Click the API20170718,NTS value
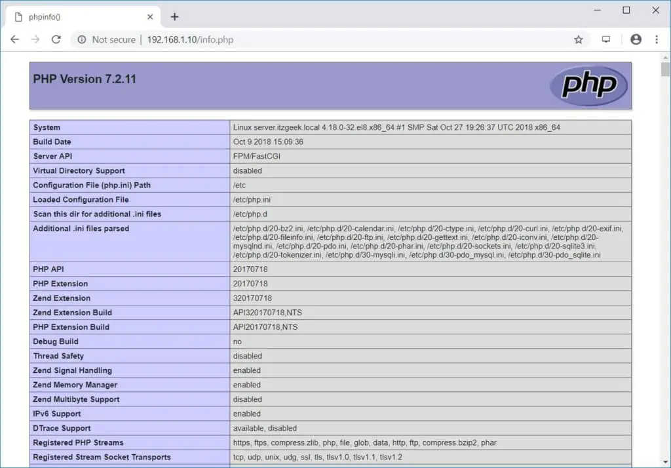The height and width of the screenshot is (468, 671). click(x=265, y=327)
